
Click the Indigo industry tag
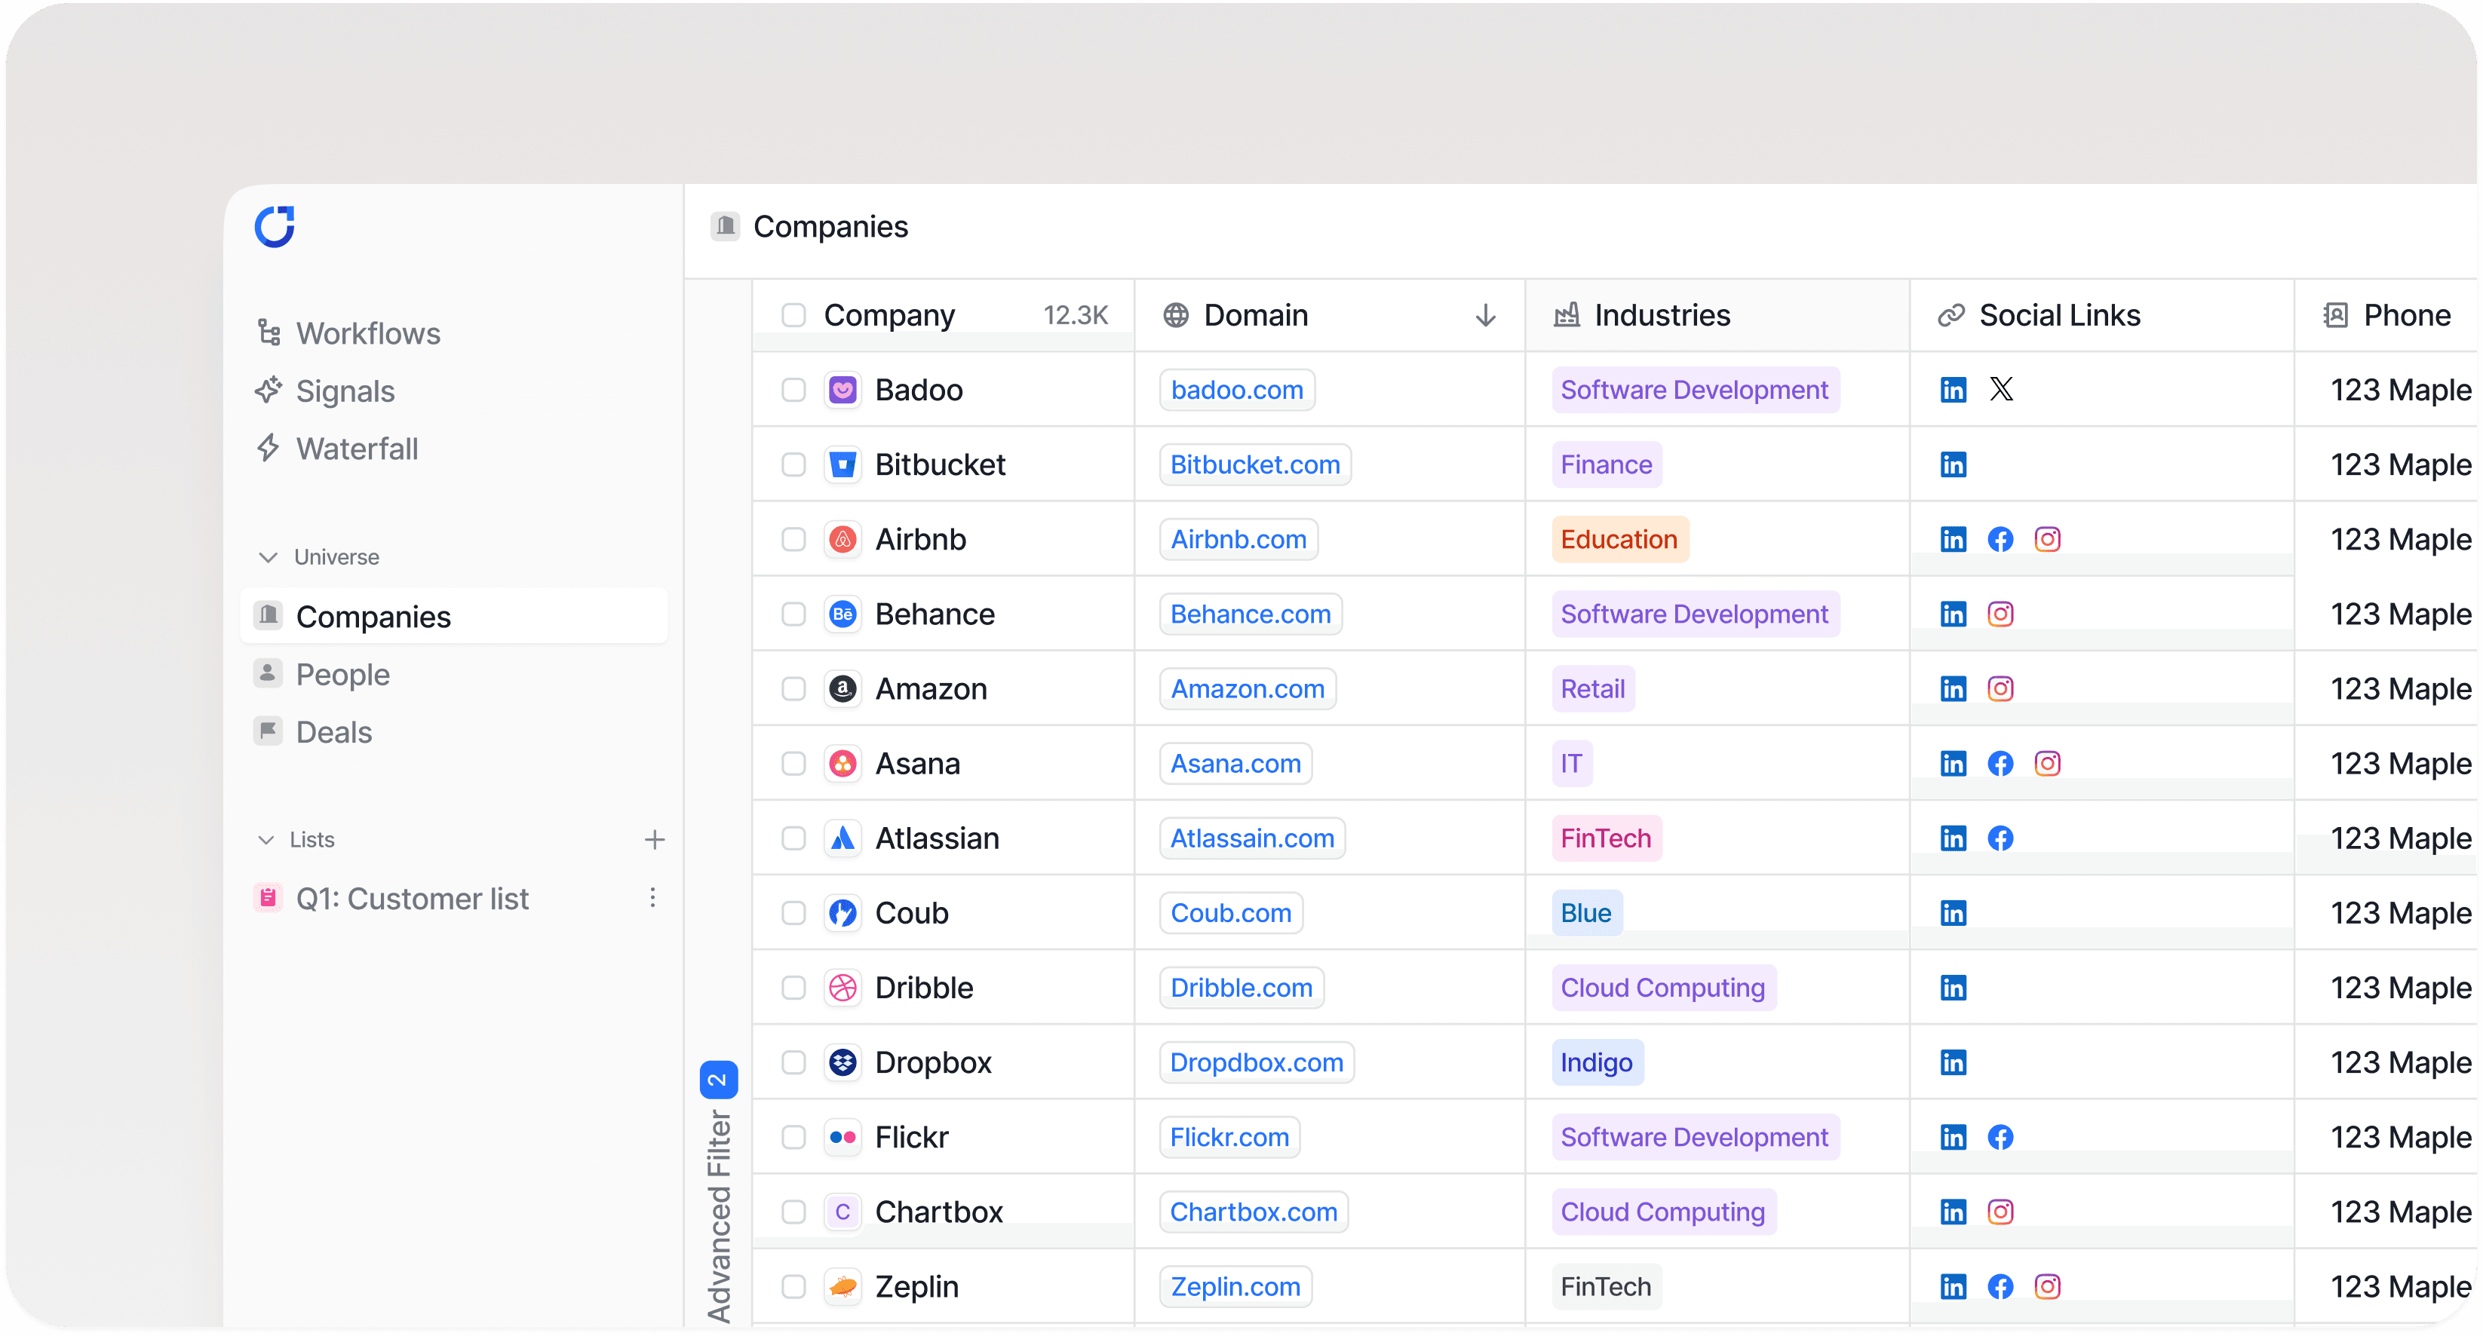(1598, 1062)
